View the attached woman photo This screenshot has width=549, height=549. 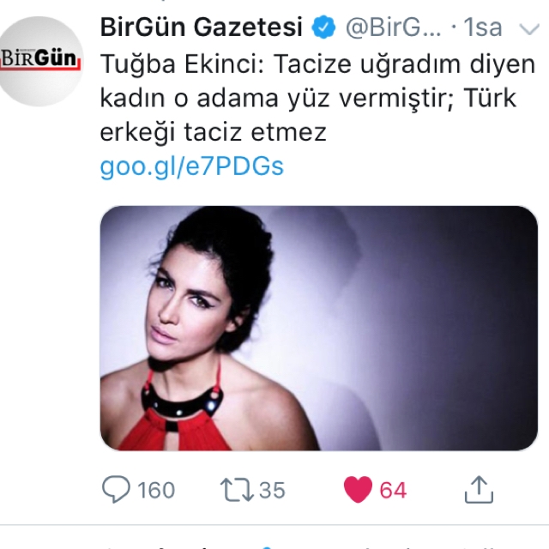[x=318, y=328]
